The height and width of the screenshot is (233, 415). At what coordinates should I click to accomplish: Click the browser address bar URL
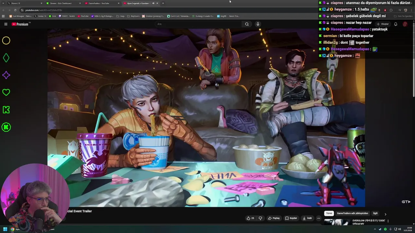[x=44, y=10]
